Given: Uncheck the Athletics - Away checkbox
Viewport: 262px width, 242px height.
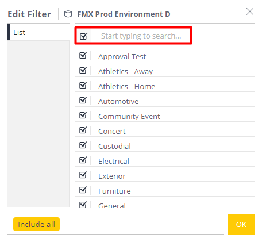Looking at the screenshot, I should point(83,71).
